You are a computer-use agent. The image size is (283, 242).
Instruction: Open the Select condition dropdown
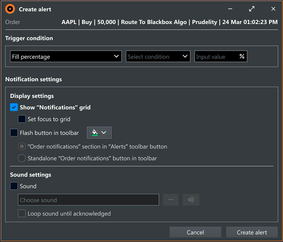pyautogui.click(x=158, y=56)
